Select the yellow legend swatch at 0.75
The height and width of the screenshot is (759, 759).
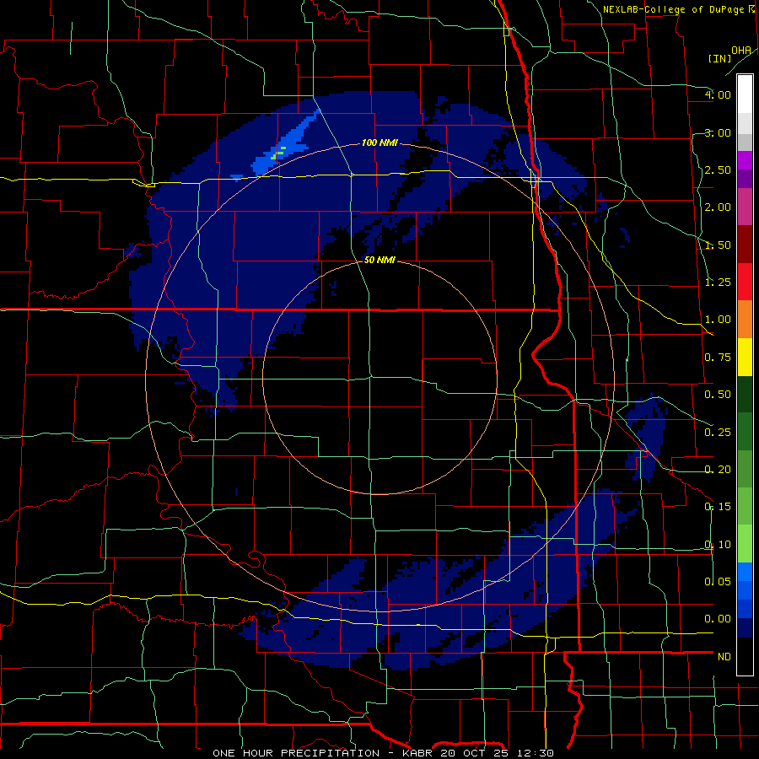(745, 357)
